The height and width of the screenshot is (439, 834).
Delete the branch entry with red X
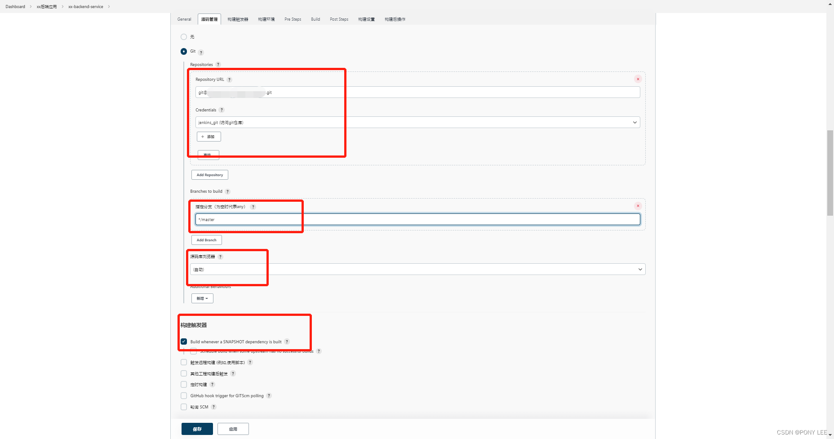pyautogui.click(x=638, y=206)
